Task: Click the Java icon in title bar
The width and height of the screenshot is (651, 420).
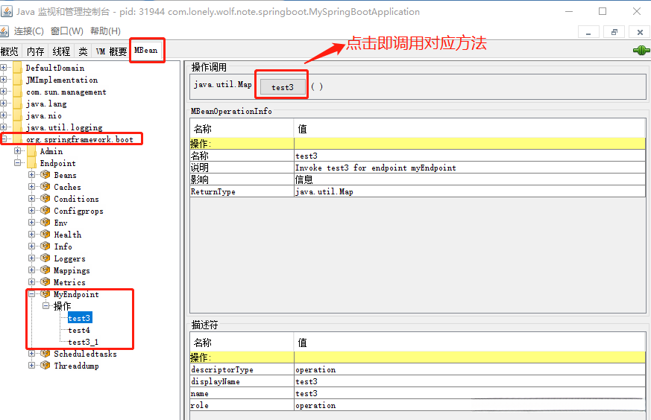Action: tap(7, 11)
